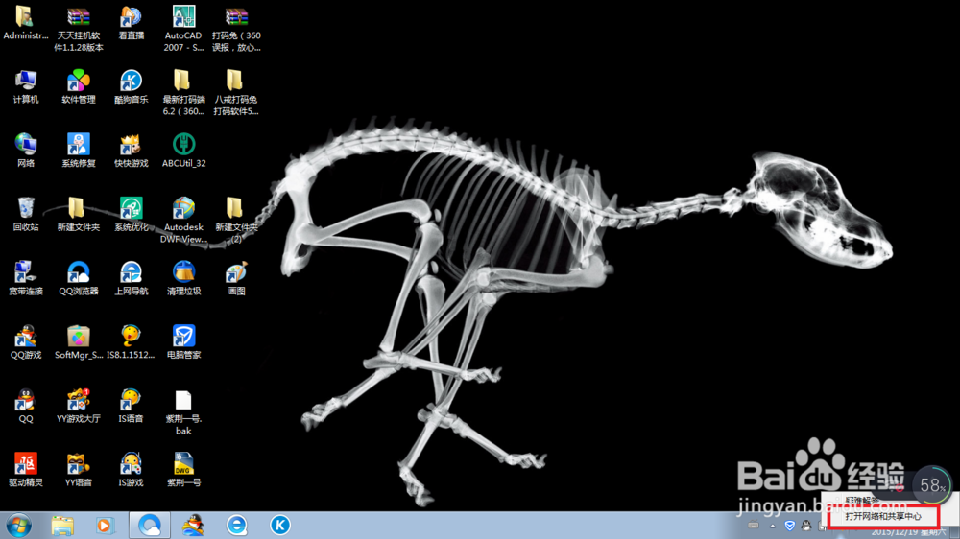960x539 pixels.
Task: Launch Autodesk DWF Viewer shortcut
Action: pyautogui.click(x=183, y=221)
